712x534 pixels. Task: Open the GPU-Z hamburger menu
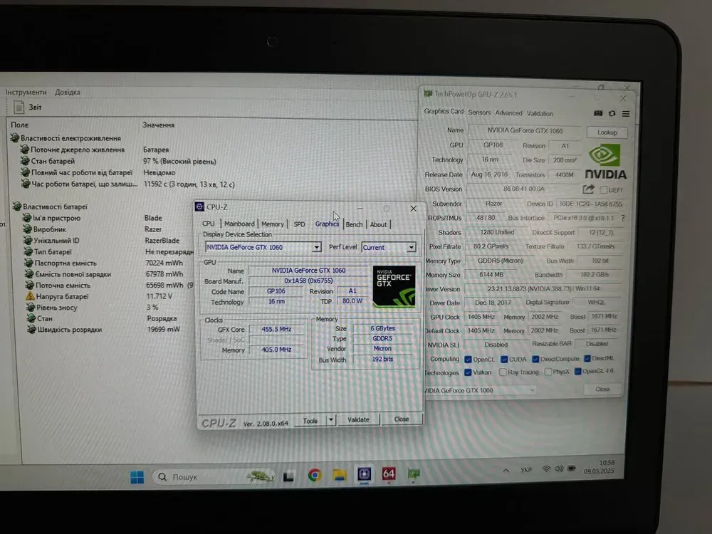[626, 114]
